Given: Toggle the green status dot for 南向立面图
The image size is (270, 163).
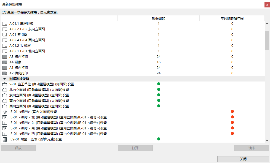Looking at the screenshot, I should (x=159, y=100).
